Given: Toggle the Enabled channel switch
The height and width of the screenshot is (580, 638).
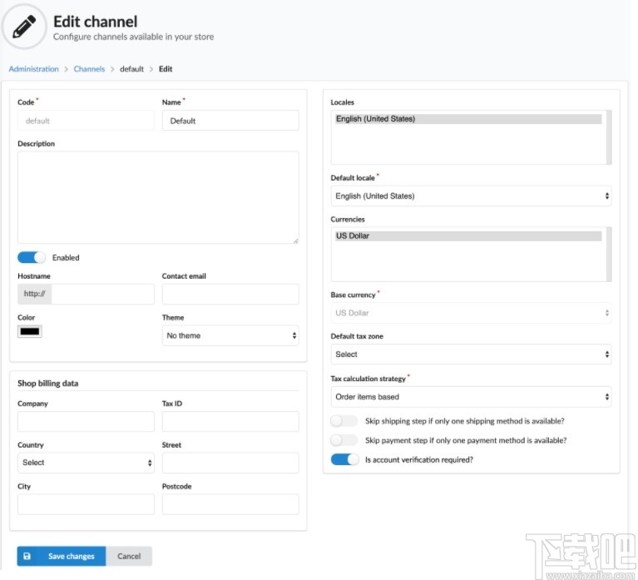Looking at the screenshot, I should (32, 257).
